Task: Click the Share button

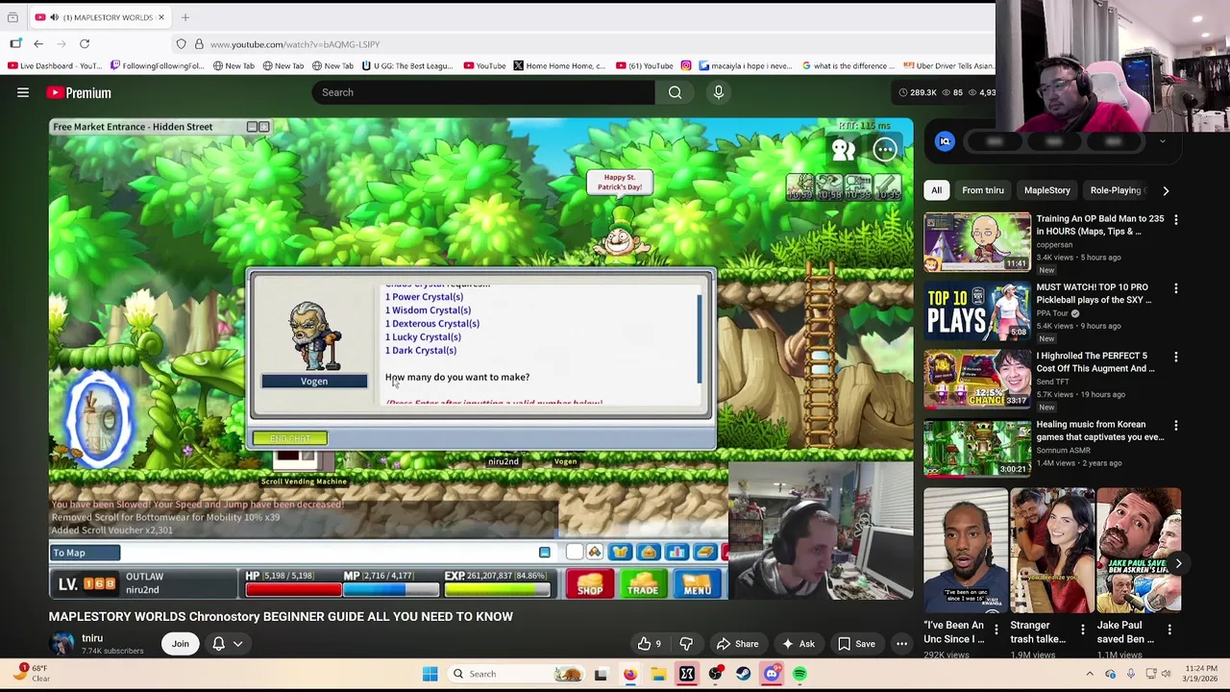Action: (737, 644)
